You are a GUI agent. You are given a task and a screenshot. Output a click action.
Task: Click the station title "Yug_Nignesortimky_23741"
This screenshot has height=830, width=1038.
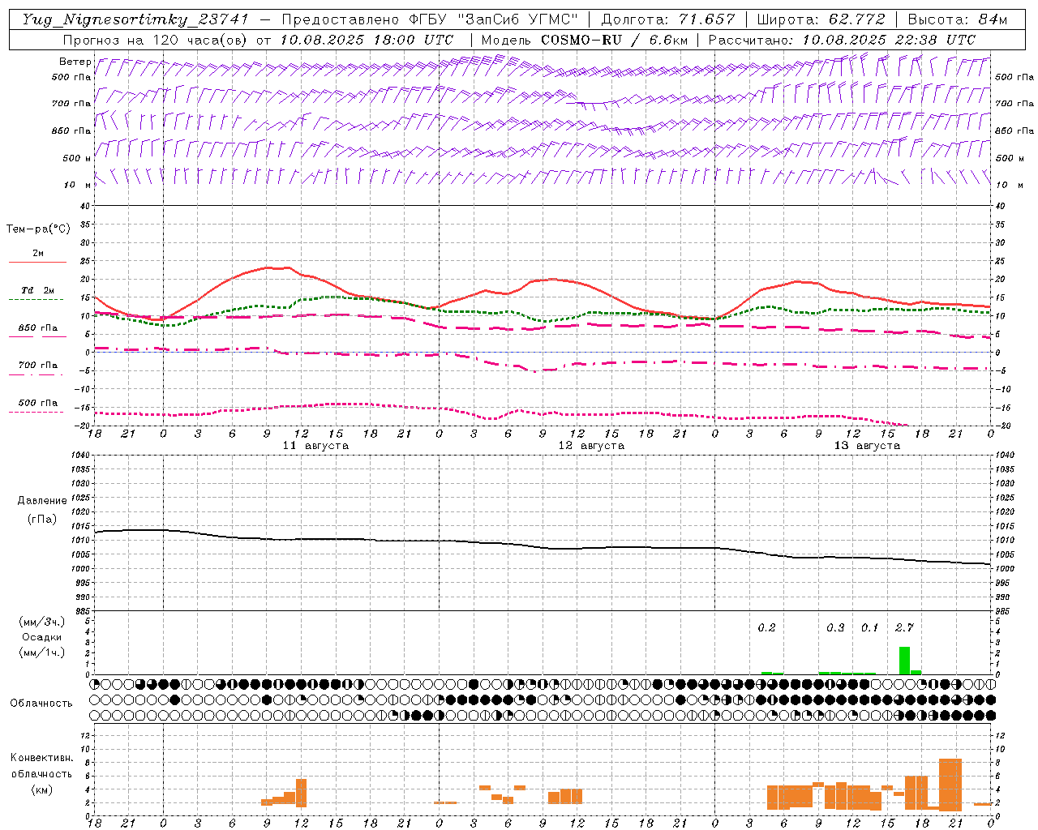(x=135, y=19)
